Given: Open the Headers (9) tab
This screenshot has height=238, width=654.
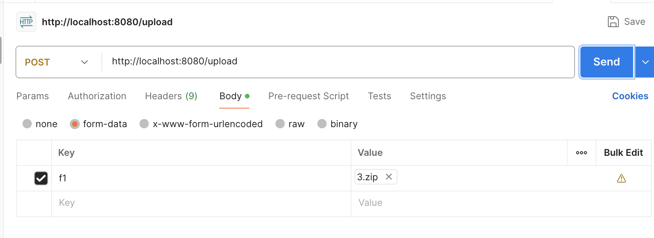Looking at the screenshot, I should pyautogui.click(x=171, y=96).
